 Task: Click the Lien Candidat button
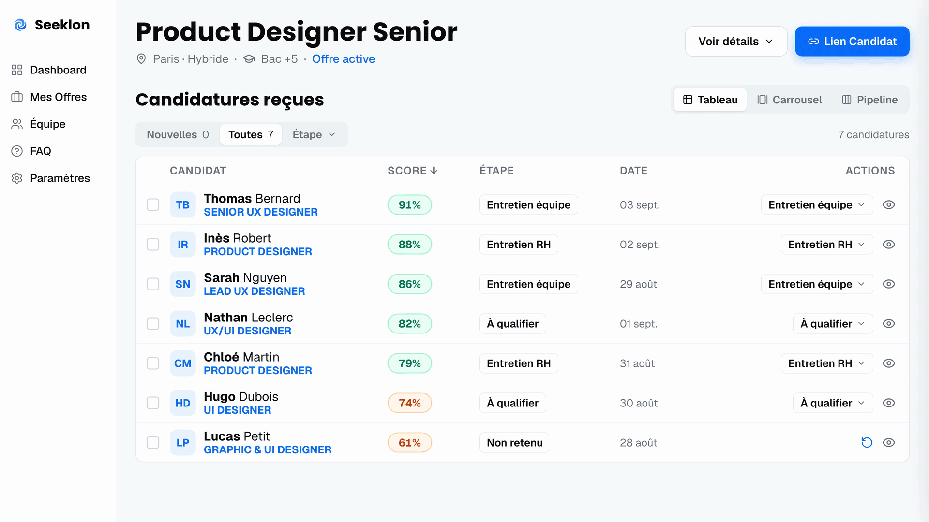852,42
